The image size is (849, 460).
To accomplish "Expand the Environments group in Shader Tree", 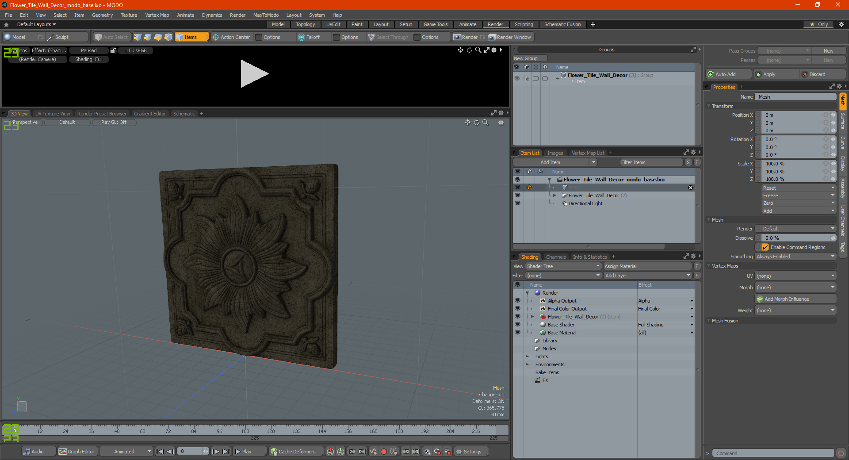I will click(527, 364).
